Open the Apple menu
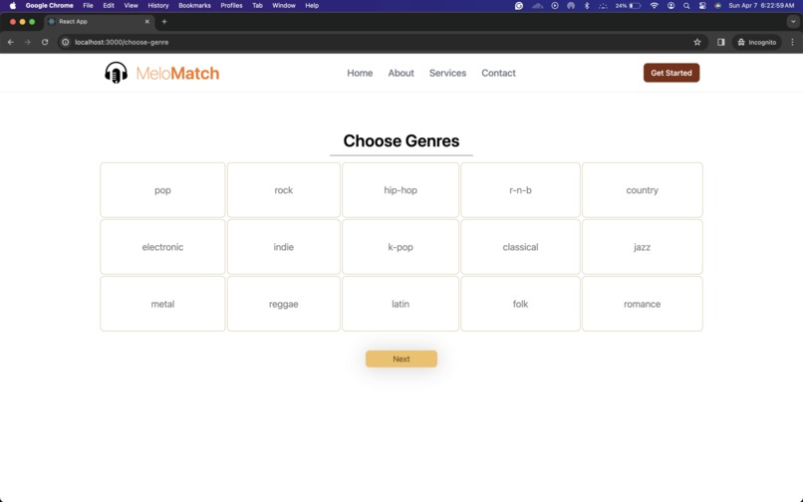Viewport: 803px width, 502px height. (13, 6)
